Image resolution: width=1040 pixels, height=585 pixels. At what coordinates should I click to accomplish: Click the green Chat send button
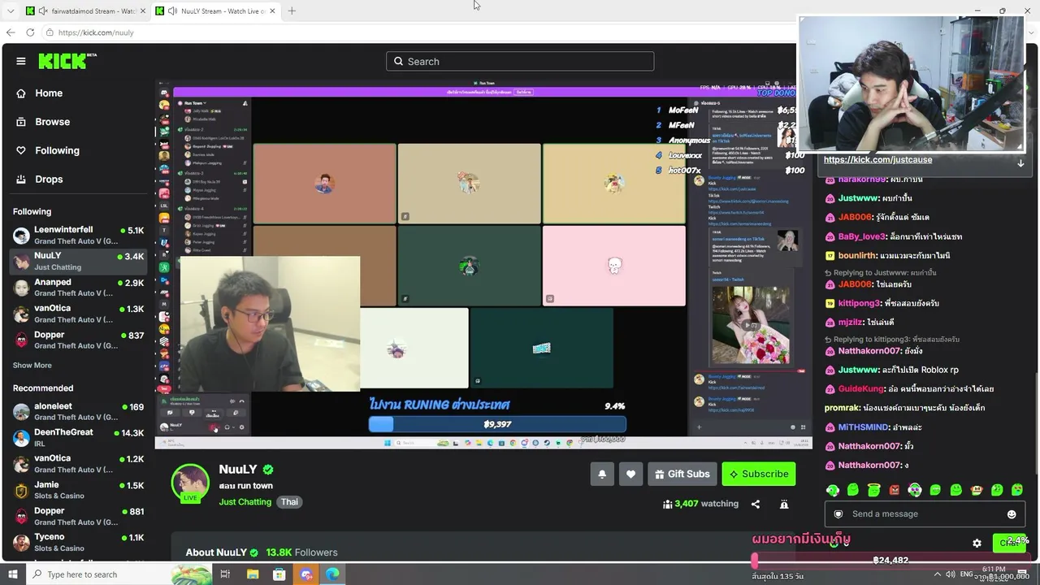(x=1009, y=543)
